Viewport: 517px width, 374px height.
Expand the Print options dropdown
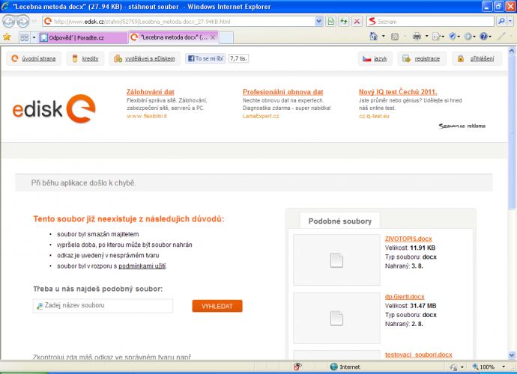426,36
